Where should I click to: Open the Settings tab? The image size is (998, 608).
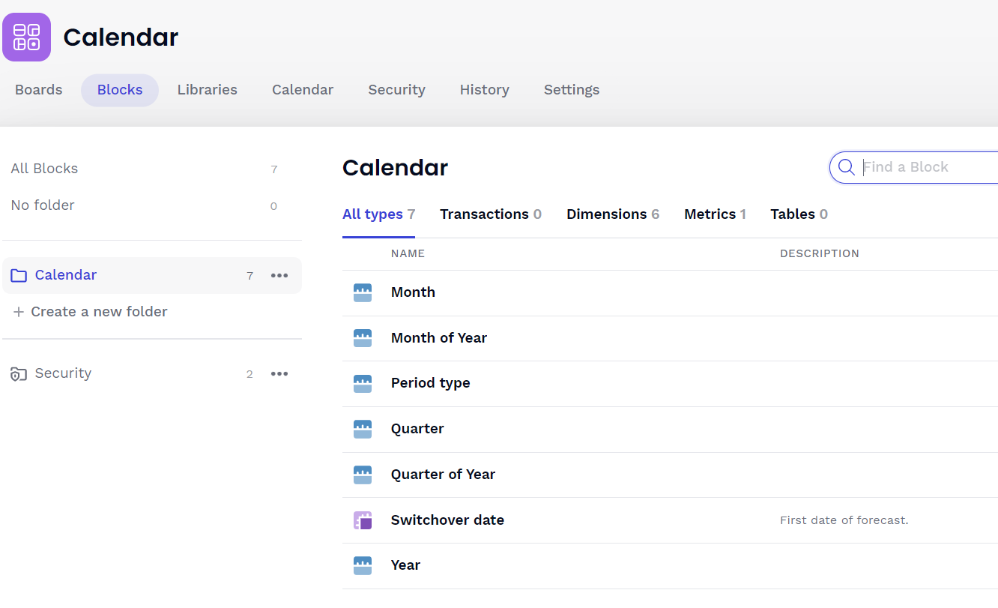tap(572, 90)
